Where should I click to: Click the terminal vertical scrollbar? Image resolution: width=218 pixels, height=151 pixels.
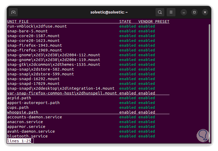tap(210, 80)
